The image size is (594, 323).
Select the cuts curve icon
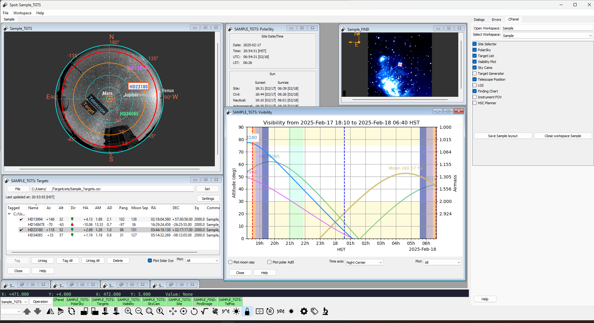click(x=226, y=311)
